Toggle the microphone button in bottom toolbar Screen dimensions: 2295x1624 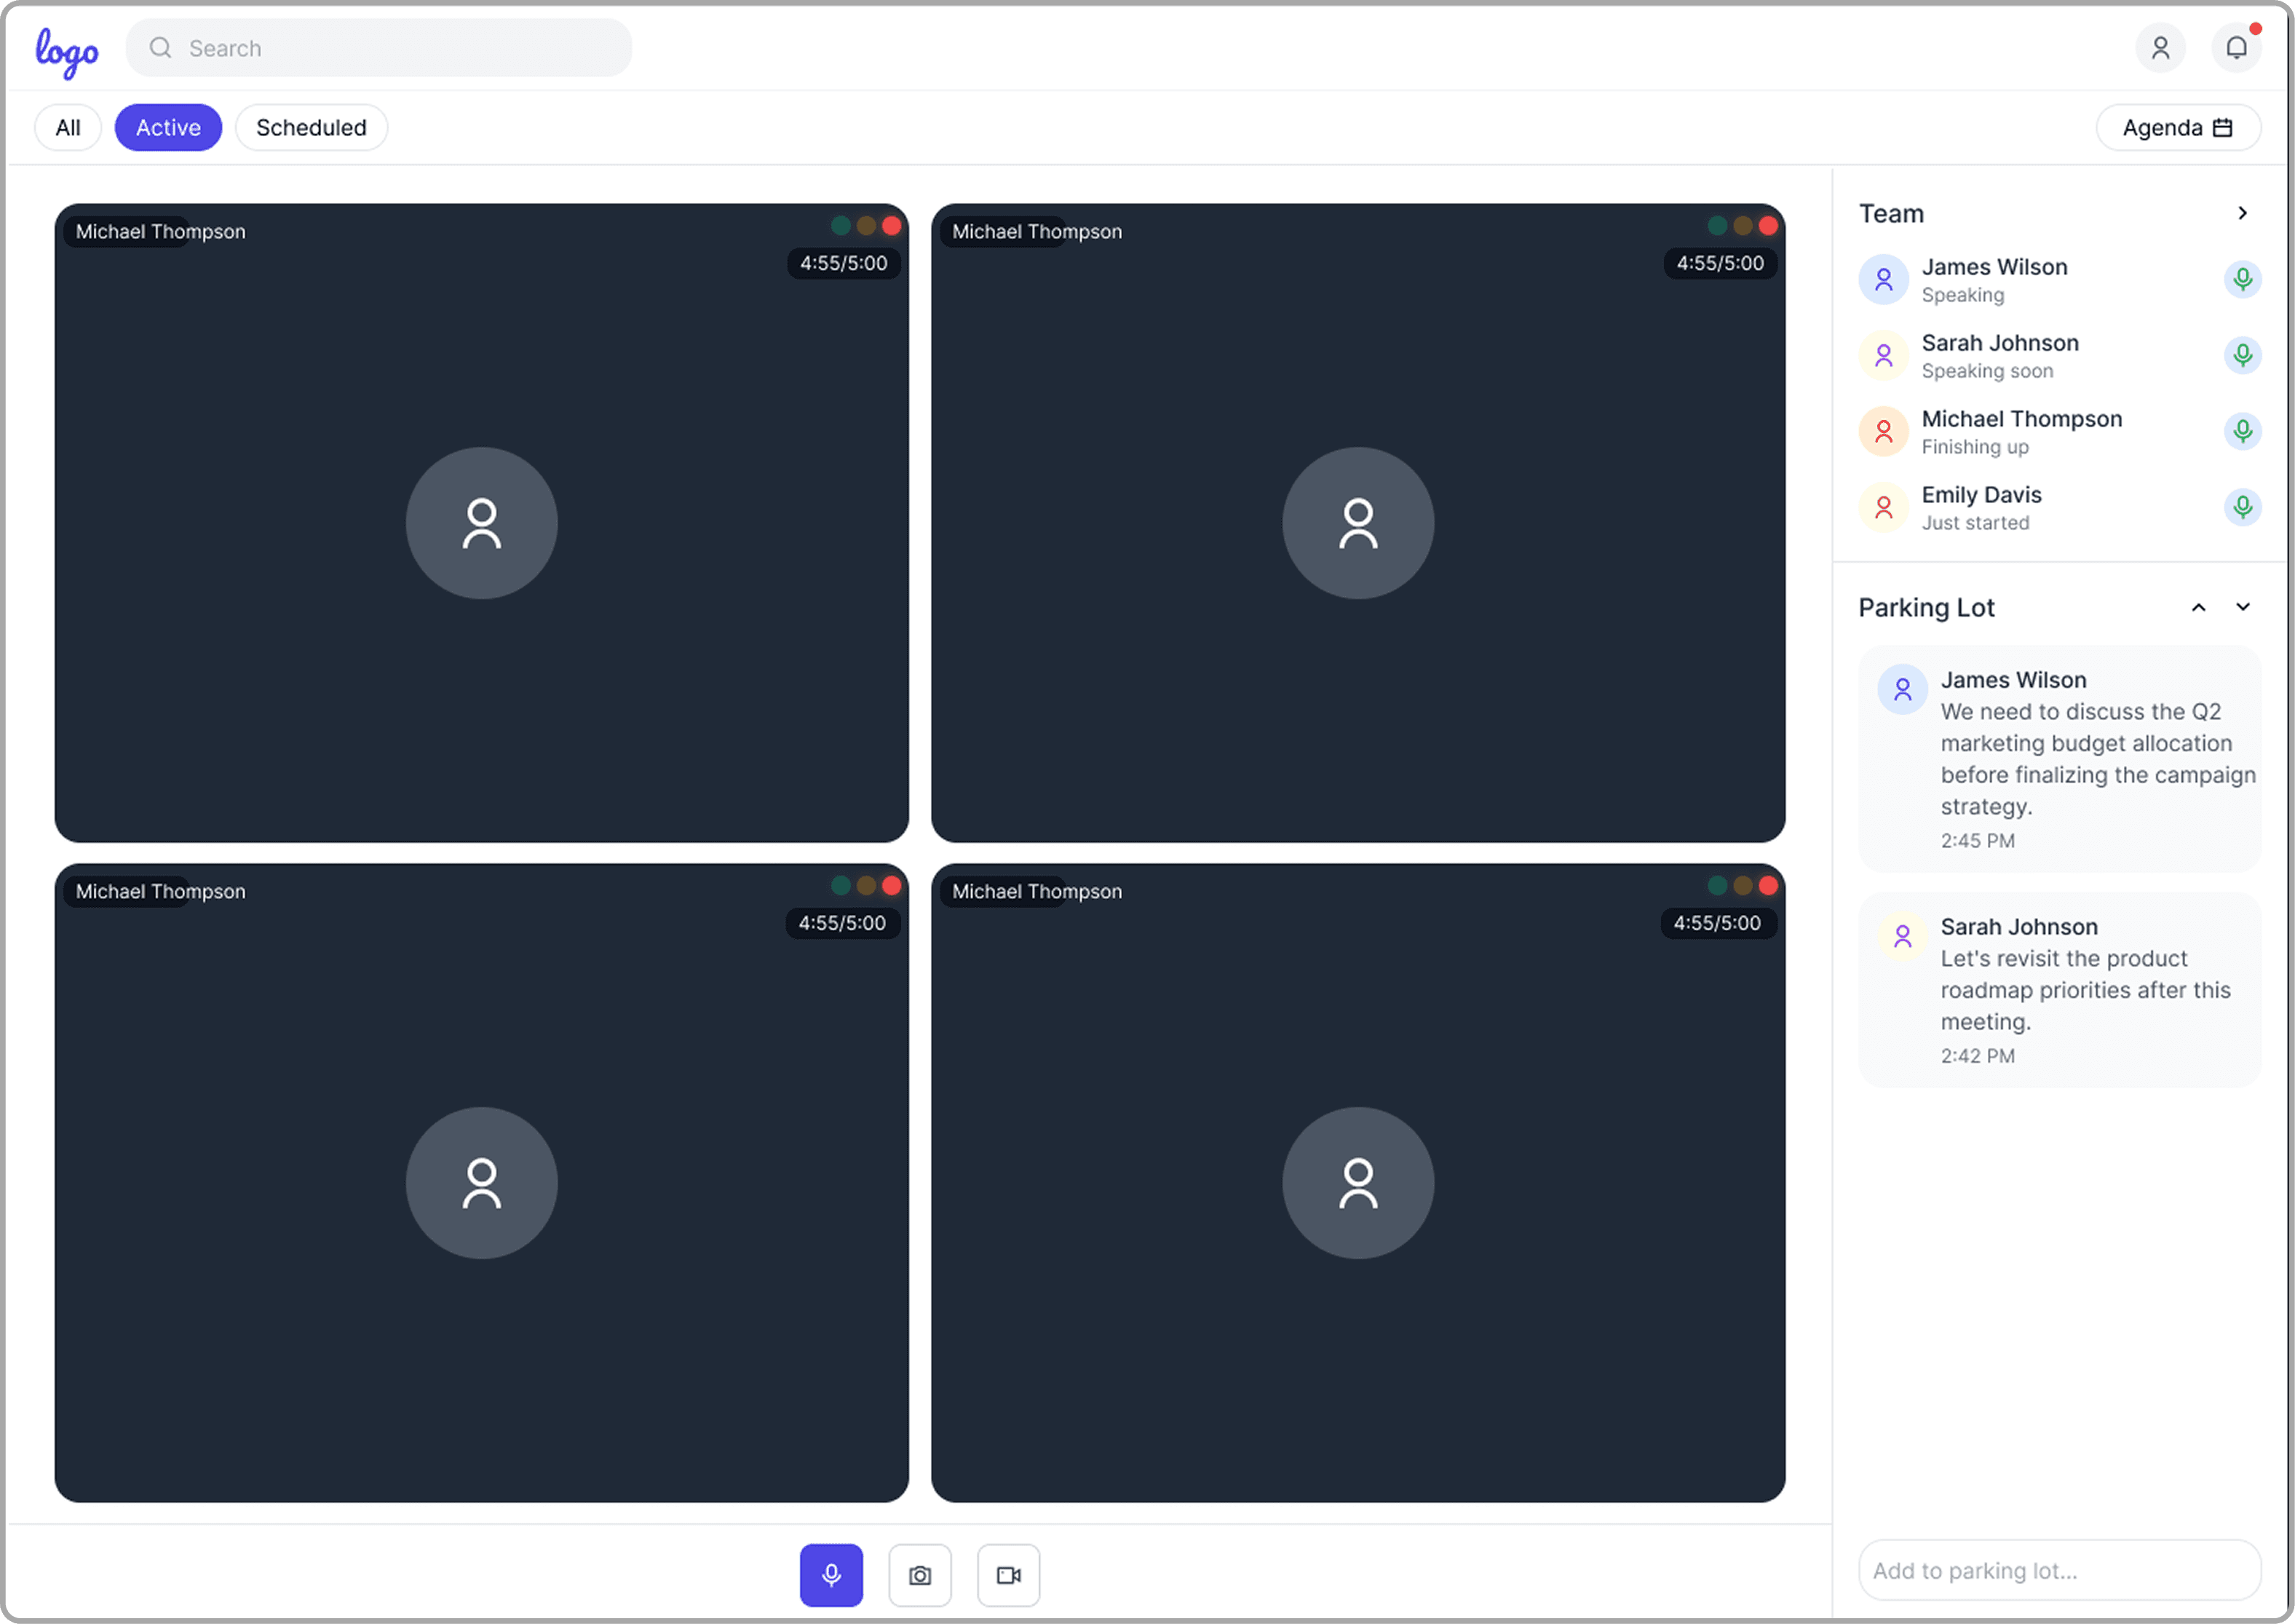point(830,1575)
